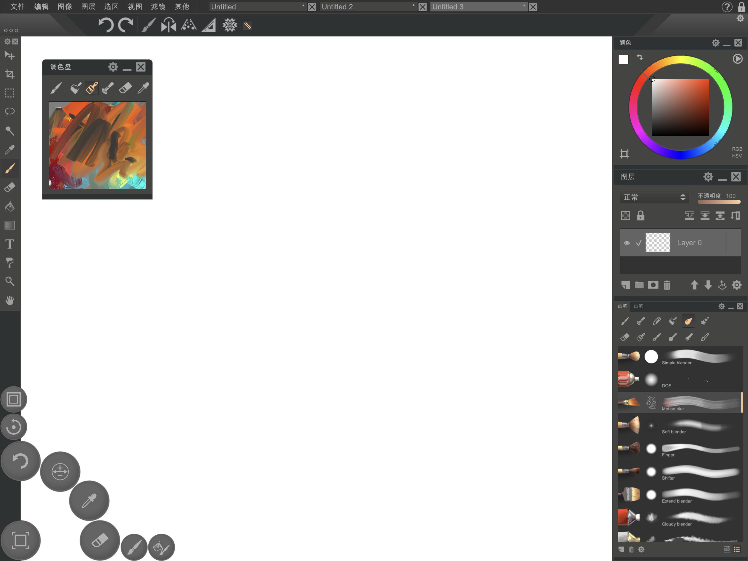Select the Text tool
748x561 pixels.
(x=10, y=244)
